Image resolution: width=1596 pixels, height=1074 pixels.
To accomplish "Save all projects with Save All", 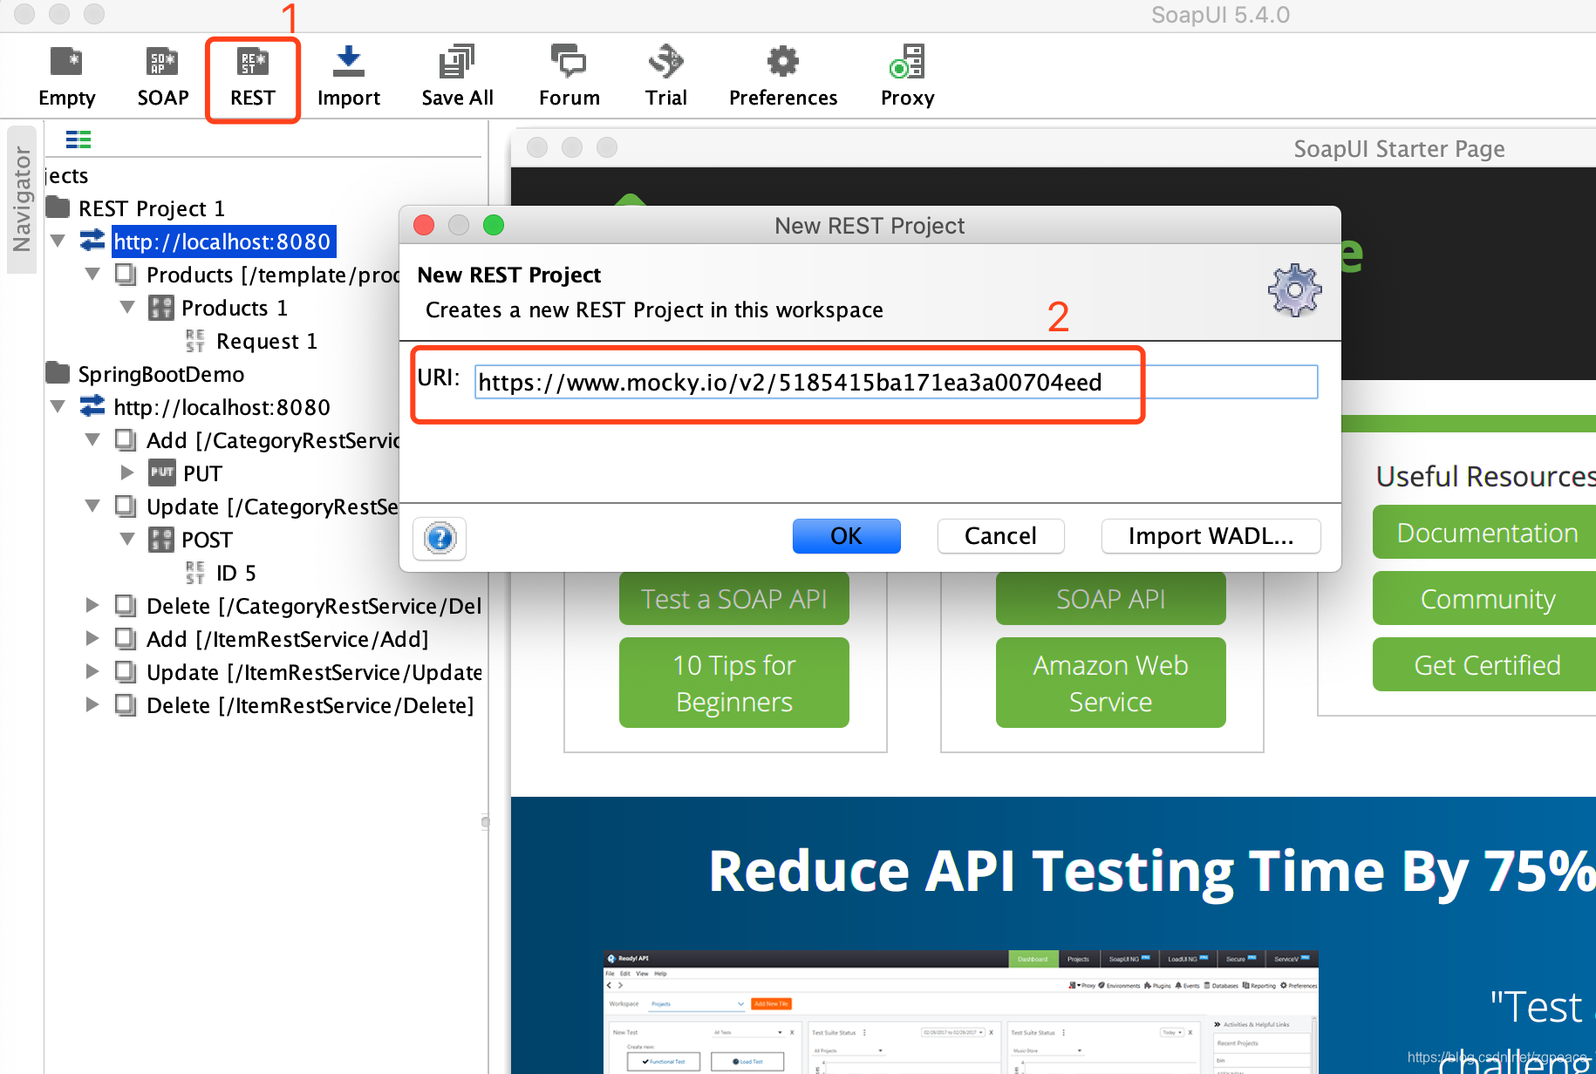I will (x=457, y=78).
